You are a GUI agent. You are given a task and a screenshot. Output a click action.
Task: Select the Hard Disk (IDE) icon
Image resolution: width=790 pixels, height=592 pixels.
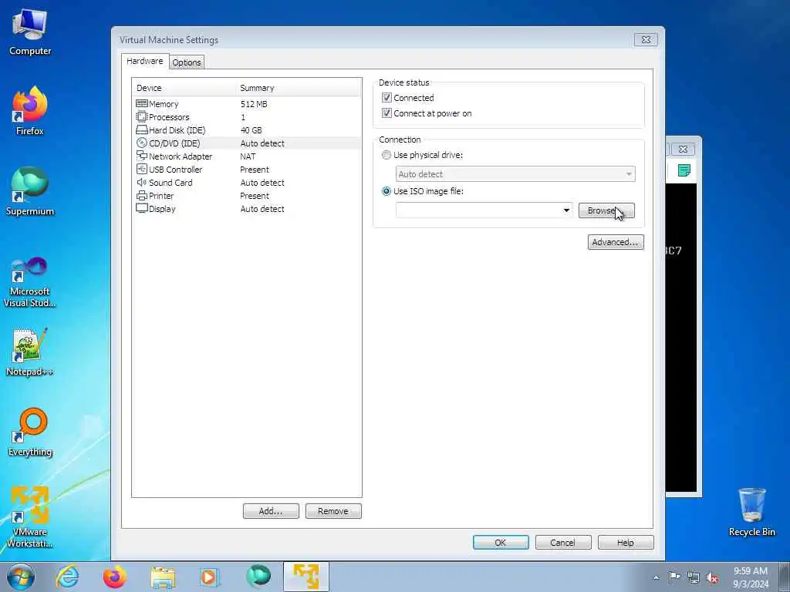142,129
